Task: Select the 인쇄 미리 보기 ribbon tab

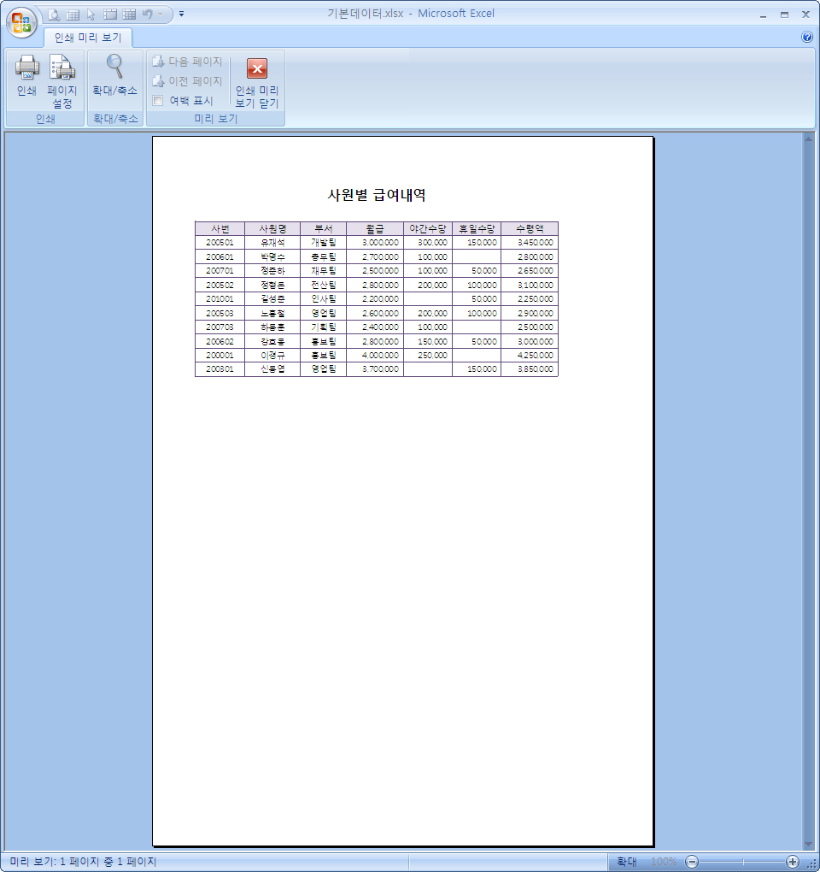Action: (88, 38)
